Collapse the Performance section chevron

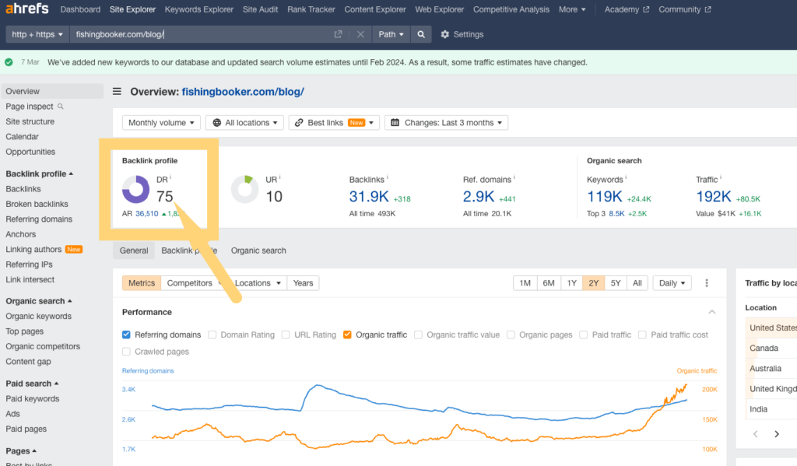coord(711,312)
